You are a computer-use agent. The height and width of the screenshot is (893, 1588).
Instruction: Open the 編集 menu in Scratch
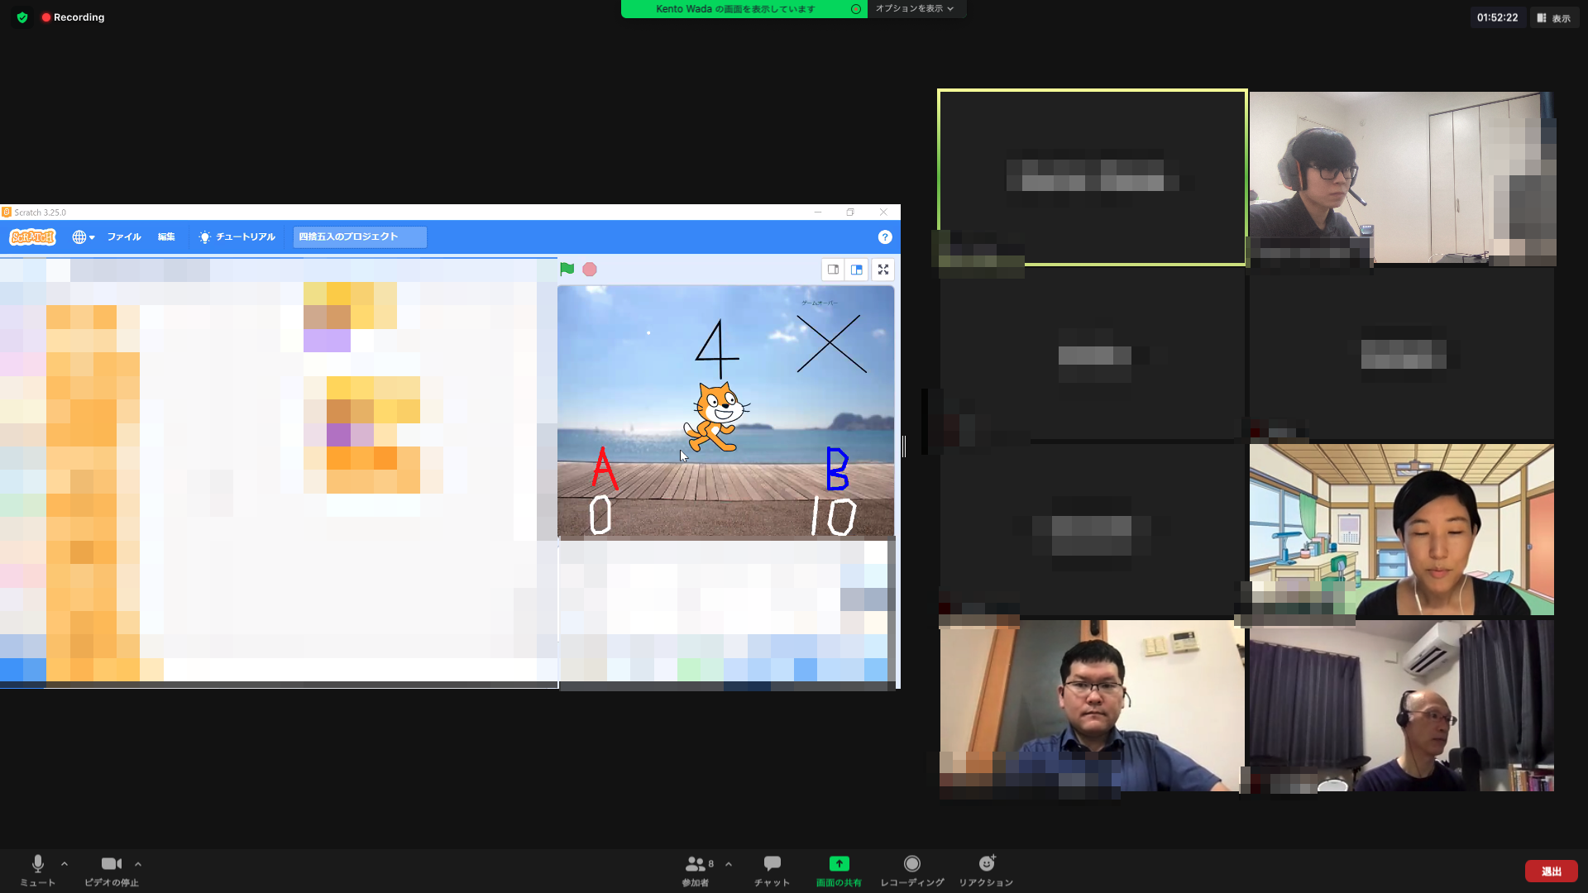(166, 237)
